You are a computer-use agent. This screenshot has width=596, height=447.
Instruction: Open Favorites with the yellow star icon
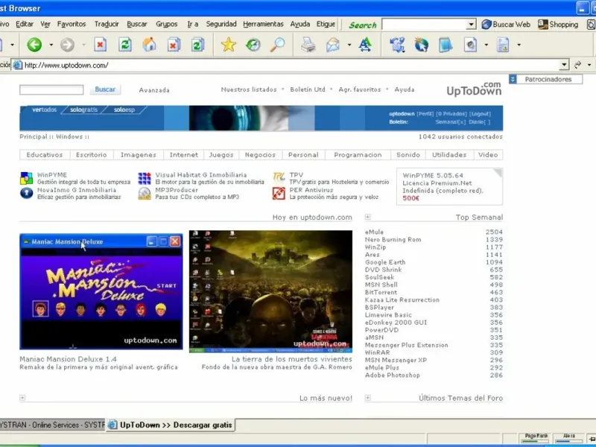click(228, 45)
